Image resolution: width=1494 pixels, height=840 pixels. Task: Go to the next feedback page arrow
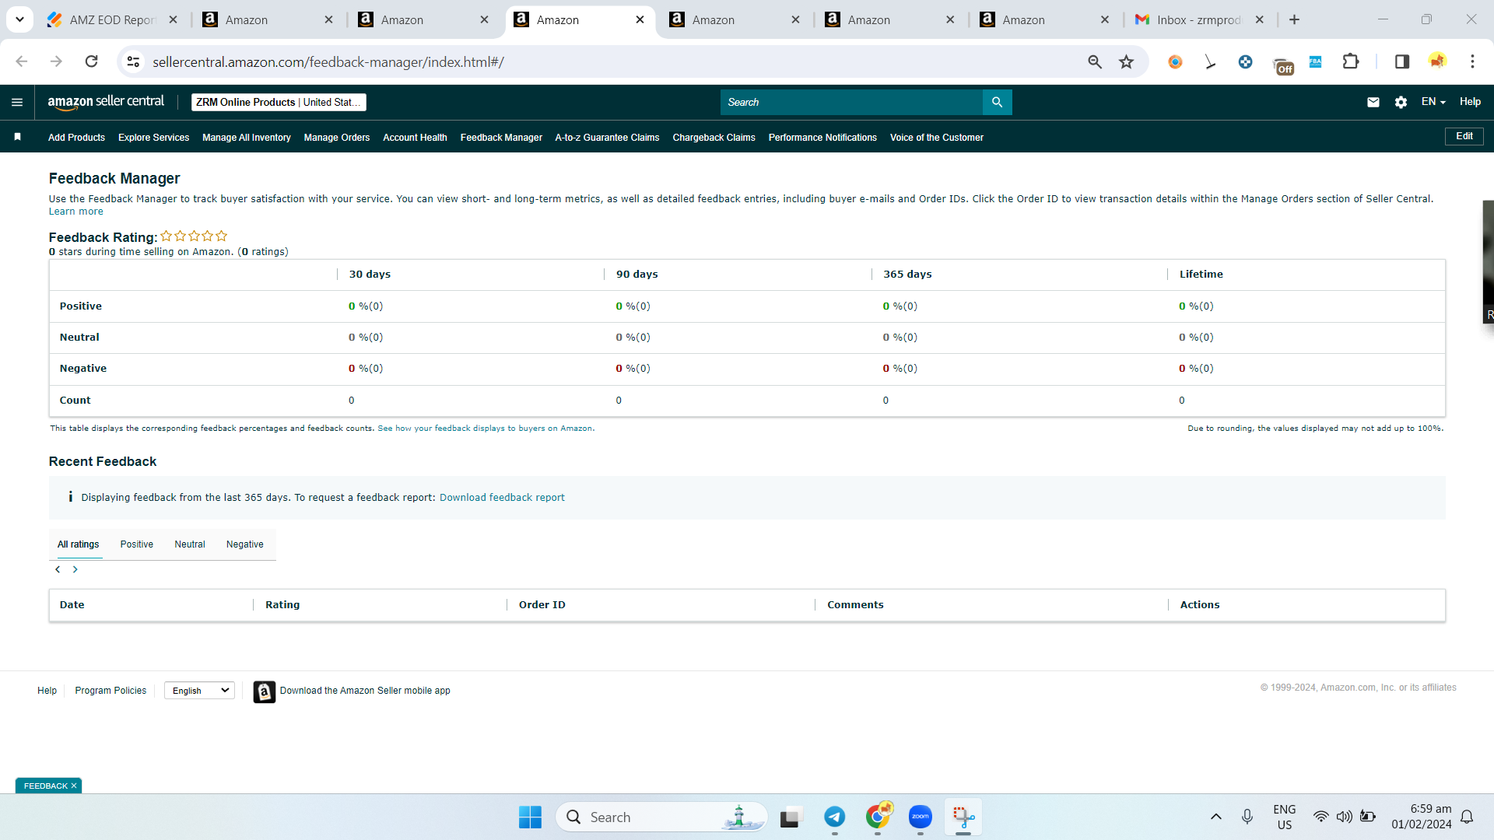(x=75, y=569)
